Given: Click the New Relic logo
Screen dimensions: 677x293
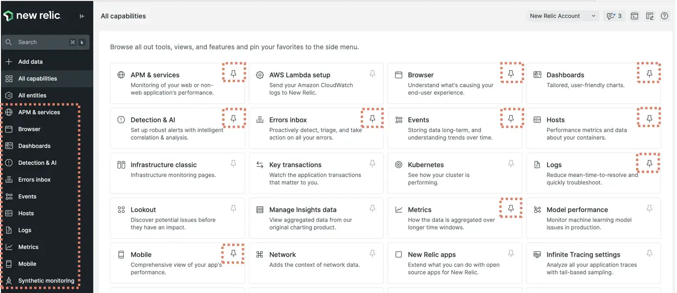Looking at the screenshot, I should pyautogui.click(x=32, y=16).
